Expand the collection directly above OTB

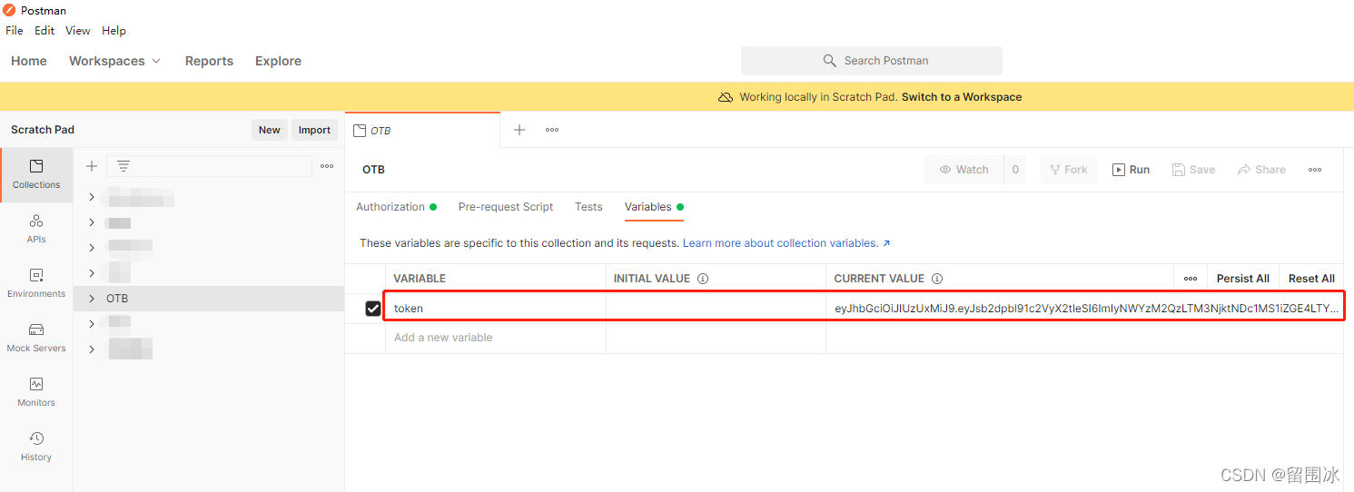[92, 273]
